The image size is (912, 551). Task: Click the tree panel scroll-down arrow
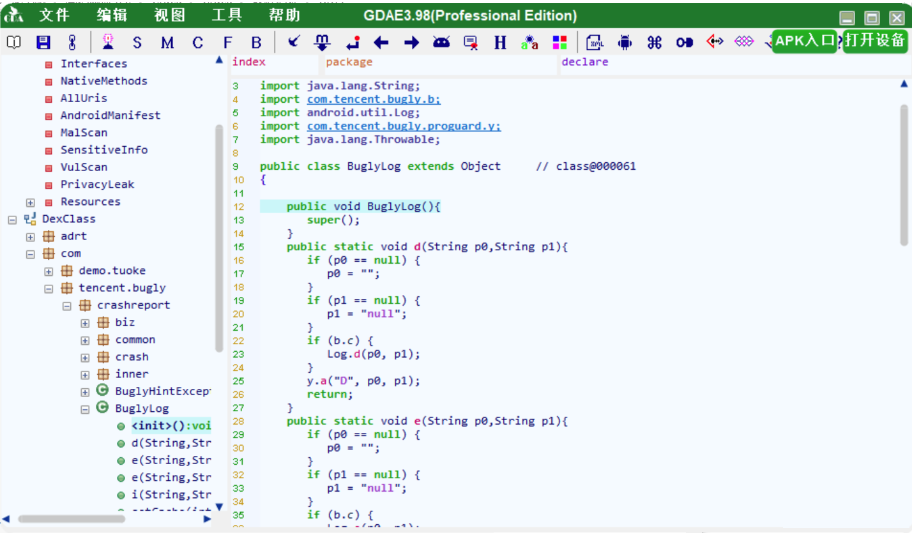click(x=219, y=507)
